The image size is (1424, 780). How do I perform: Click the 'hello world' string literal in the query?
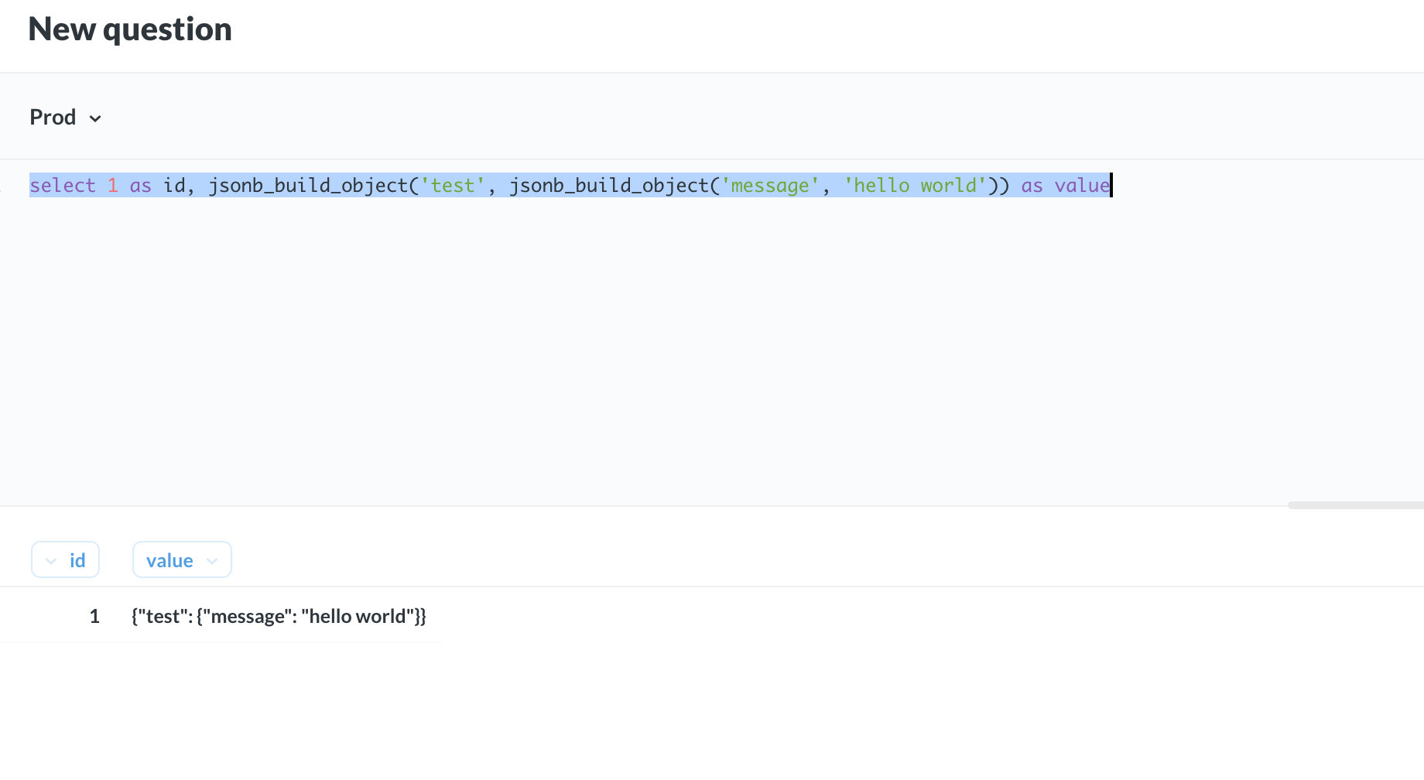916,185
